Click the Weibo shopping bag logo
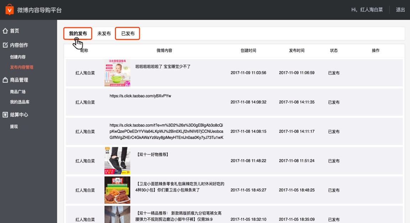The image size is (410, 223). tap(9, 10)
